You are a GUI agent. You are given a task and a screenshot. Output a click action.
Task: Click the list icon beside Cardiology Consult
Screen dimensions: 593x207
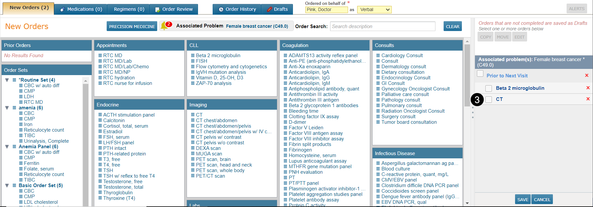(x=378, y=56)
